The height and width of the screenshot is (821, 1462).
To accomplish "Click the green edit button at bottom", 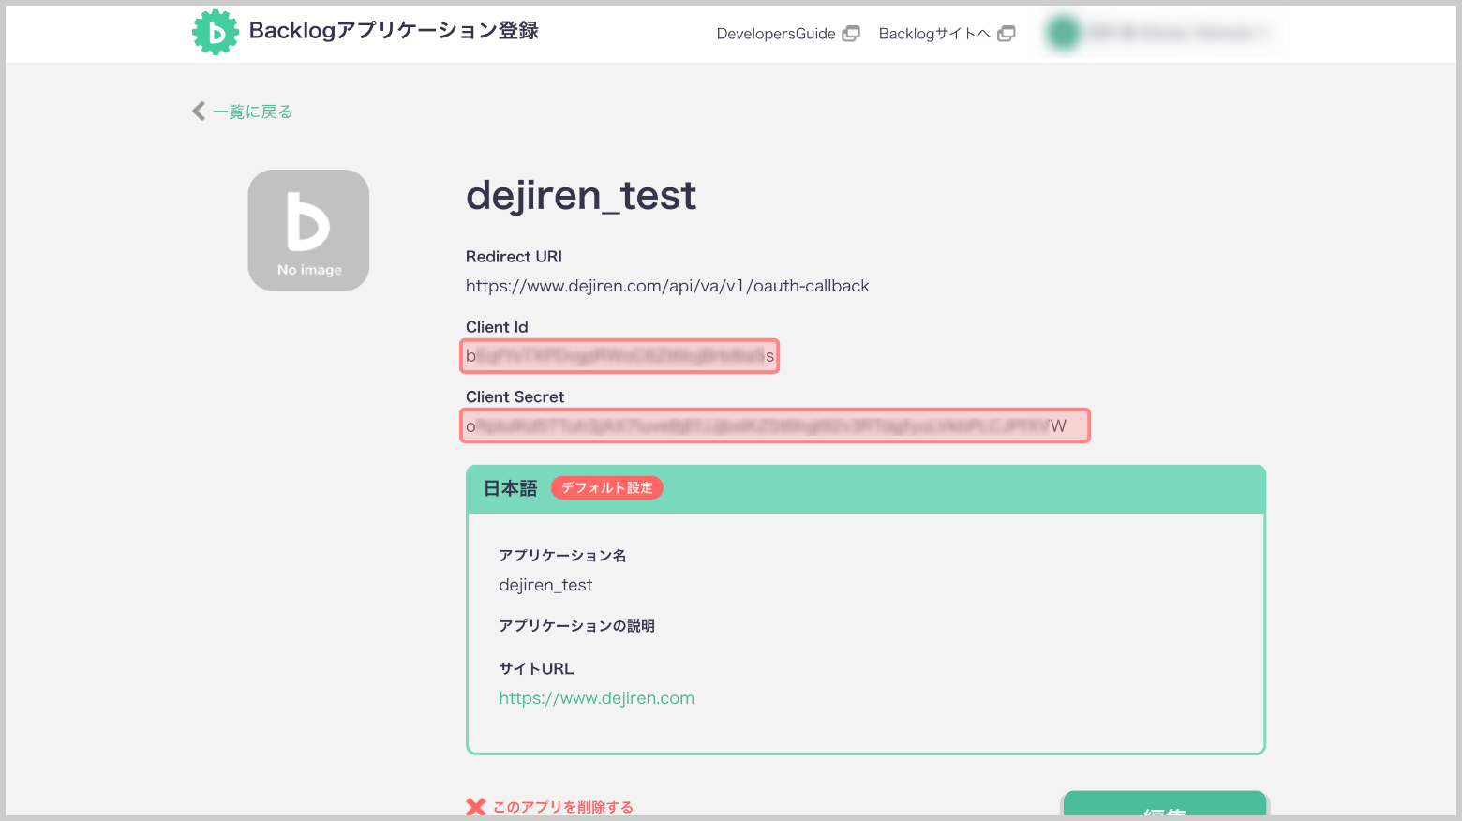I will point(1165,805).
